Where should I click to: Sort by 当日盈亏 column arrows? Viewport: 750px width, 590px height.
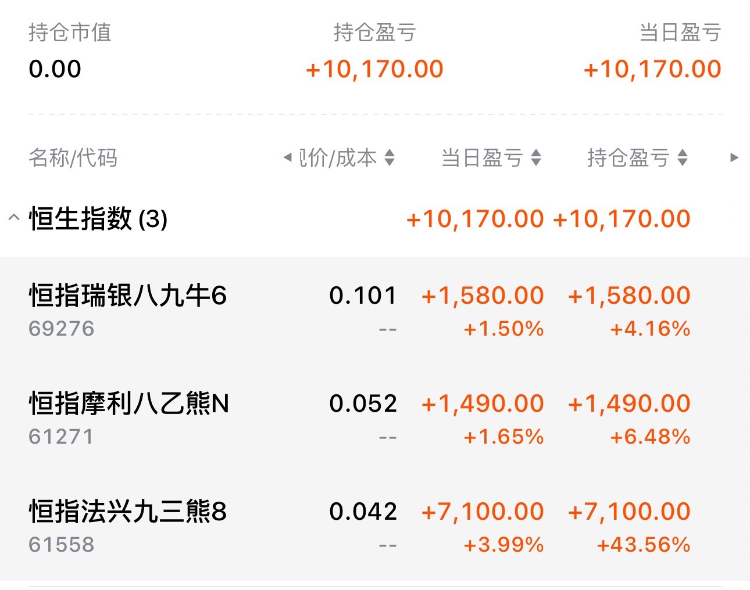coord(536,157)
